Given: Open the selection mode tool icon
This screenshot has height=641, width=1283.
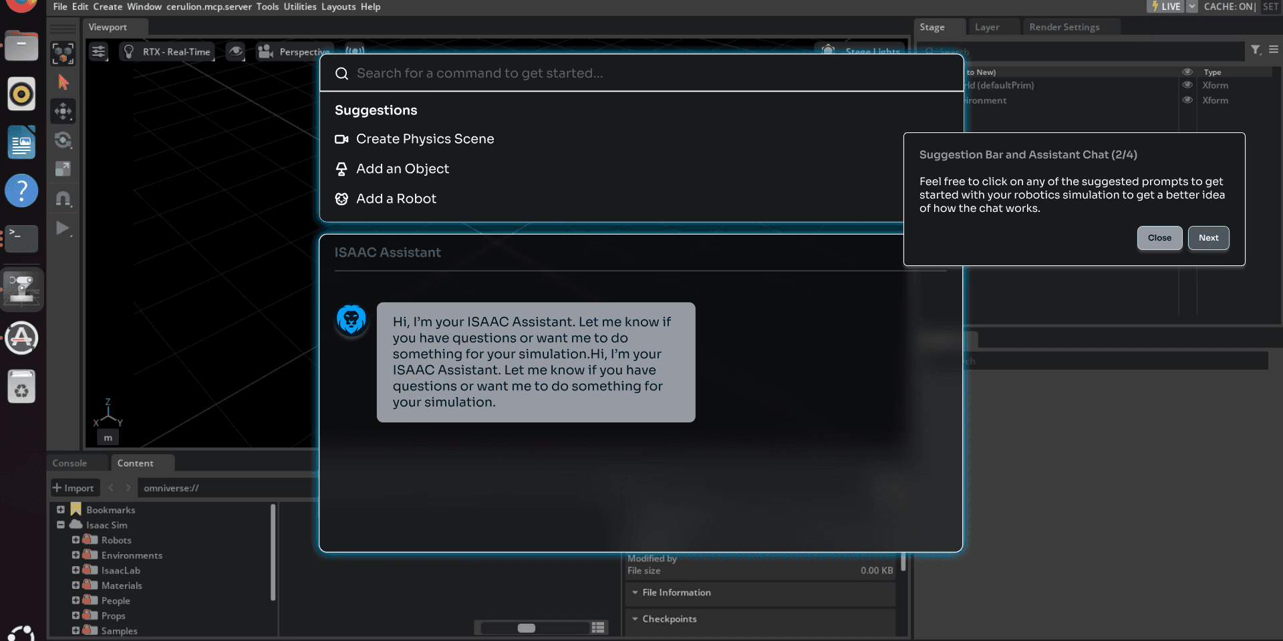Looking at the screenshot, I should (63, 53).
